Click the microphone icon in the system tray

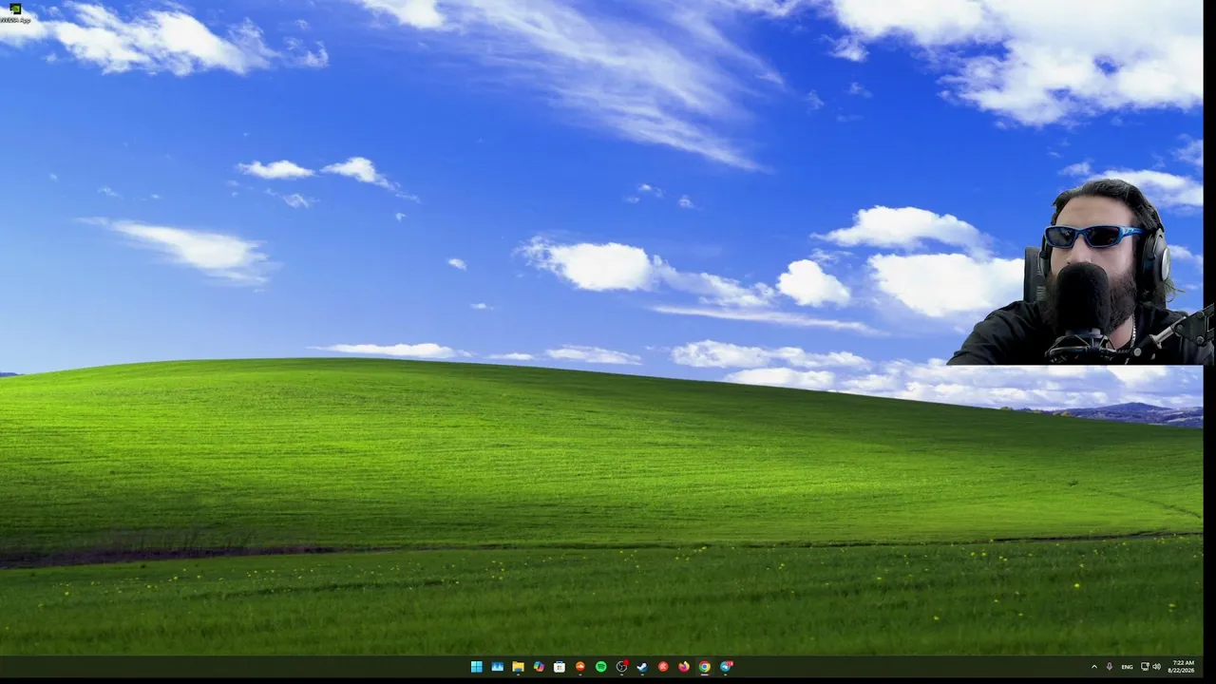pyautogui.click(x=1109, y=667)
